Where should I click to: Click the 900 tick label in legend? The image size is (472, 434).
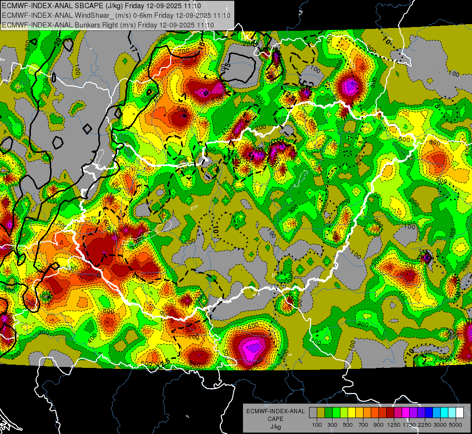[x=378, y=425]
